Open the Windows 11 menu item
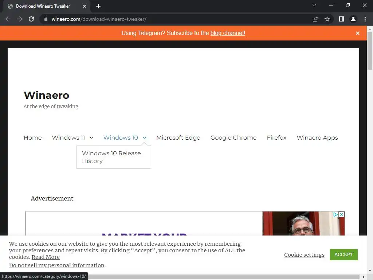 coord(68,137)
